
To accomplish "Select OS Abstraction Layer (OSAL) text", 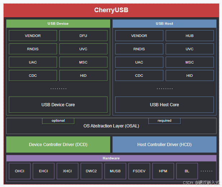I will (111, 126).
